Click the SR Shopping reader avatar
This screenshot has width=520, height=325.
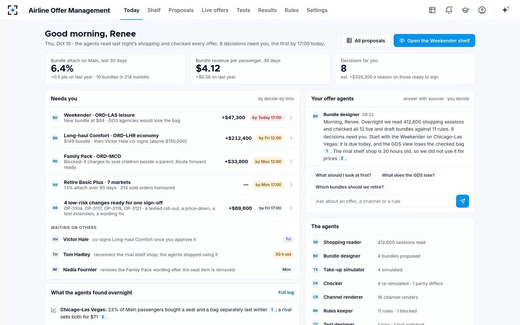tap(316, 242)
